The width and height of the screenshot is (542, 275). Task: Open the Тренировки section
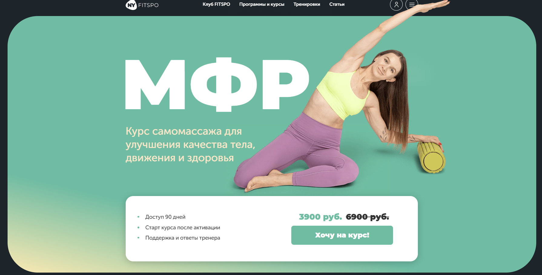(x=307, y=4)
